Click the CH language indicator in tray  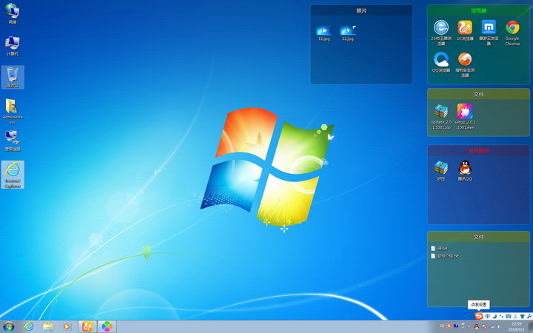coord(442,326)
